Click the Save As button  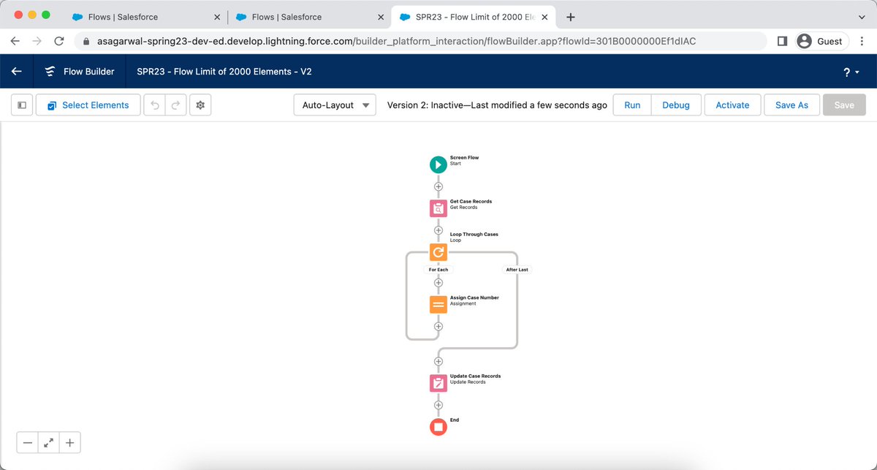(791, 105)
